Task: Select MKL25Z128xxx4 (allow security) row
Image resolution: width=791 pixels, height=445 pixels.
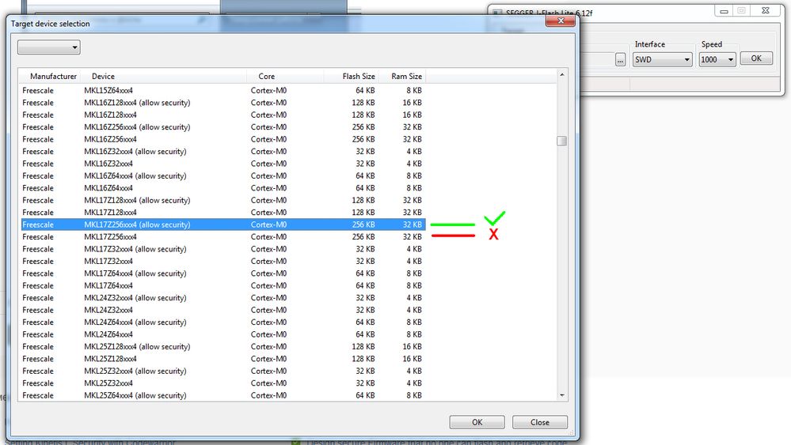Action: [x=223, y=347]
